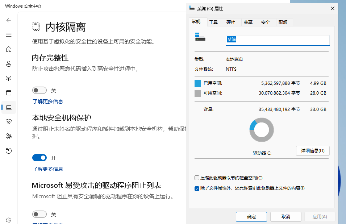Open Firewall and network protection icon

click(9, 78)
